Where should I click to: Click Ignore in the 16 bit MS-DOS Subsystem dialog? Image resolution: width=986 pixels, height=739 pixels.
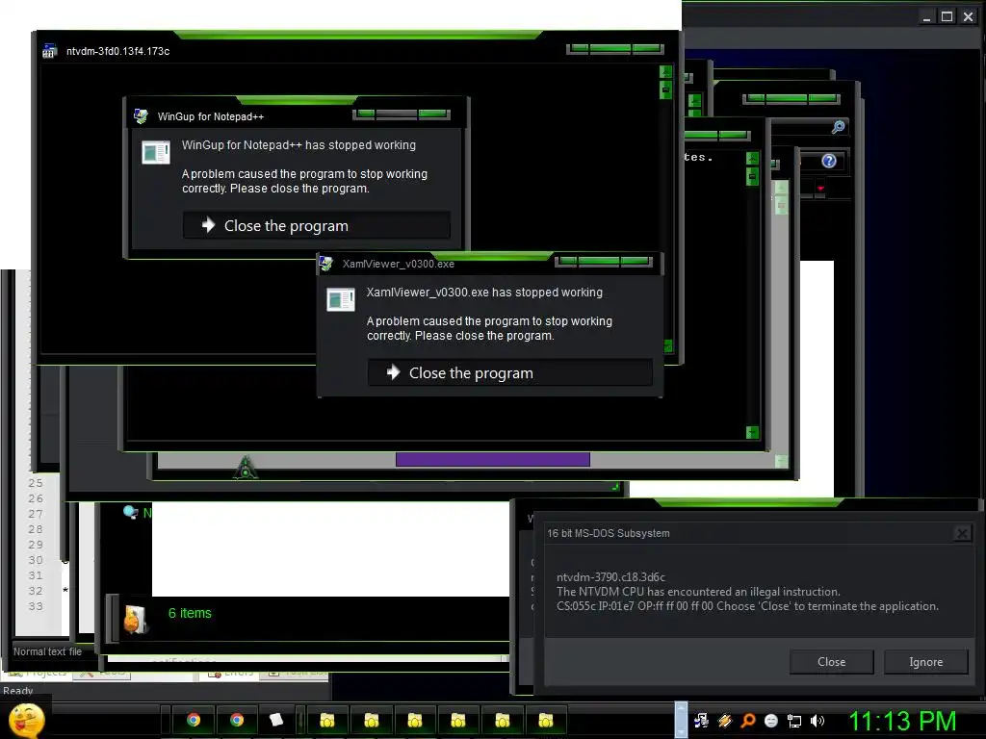pos(925,662)
